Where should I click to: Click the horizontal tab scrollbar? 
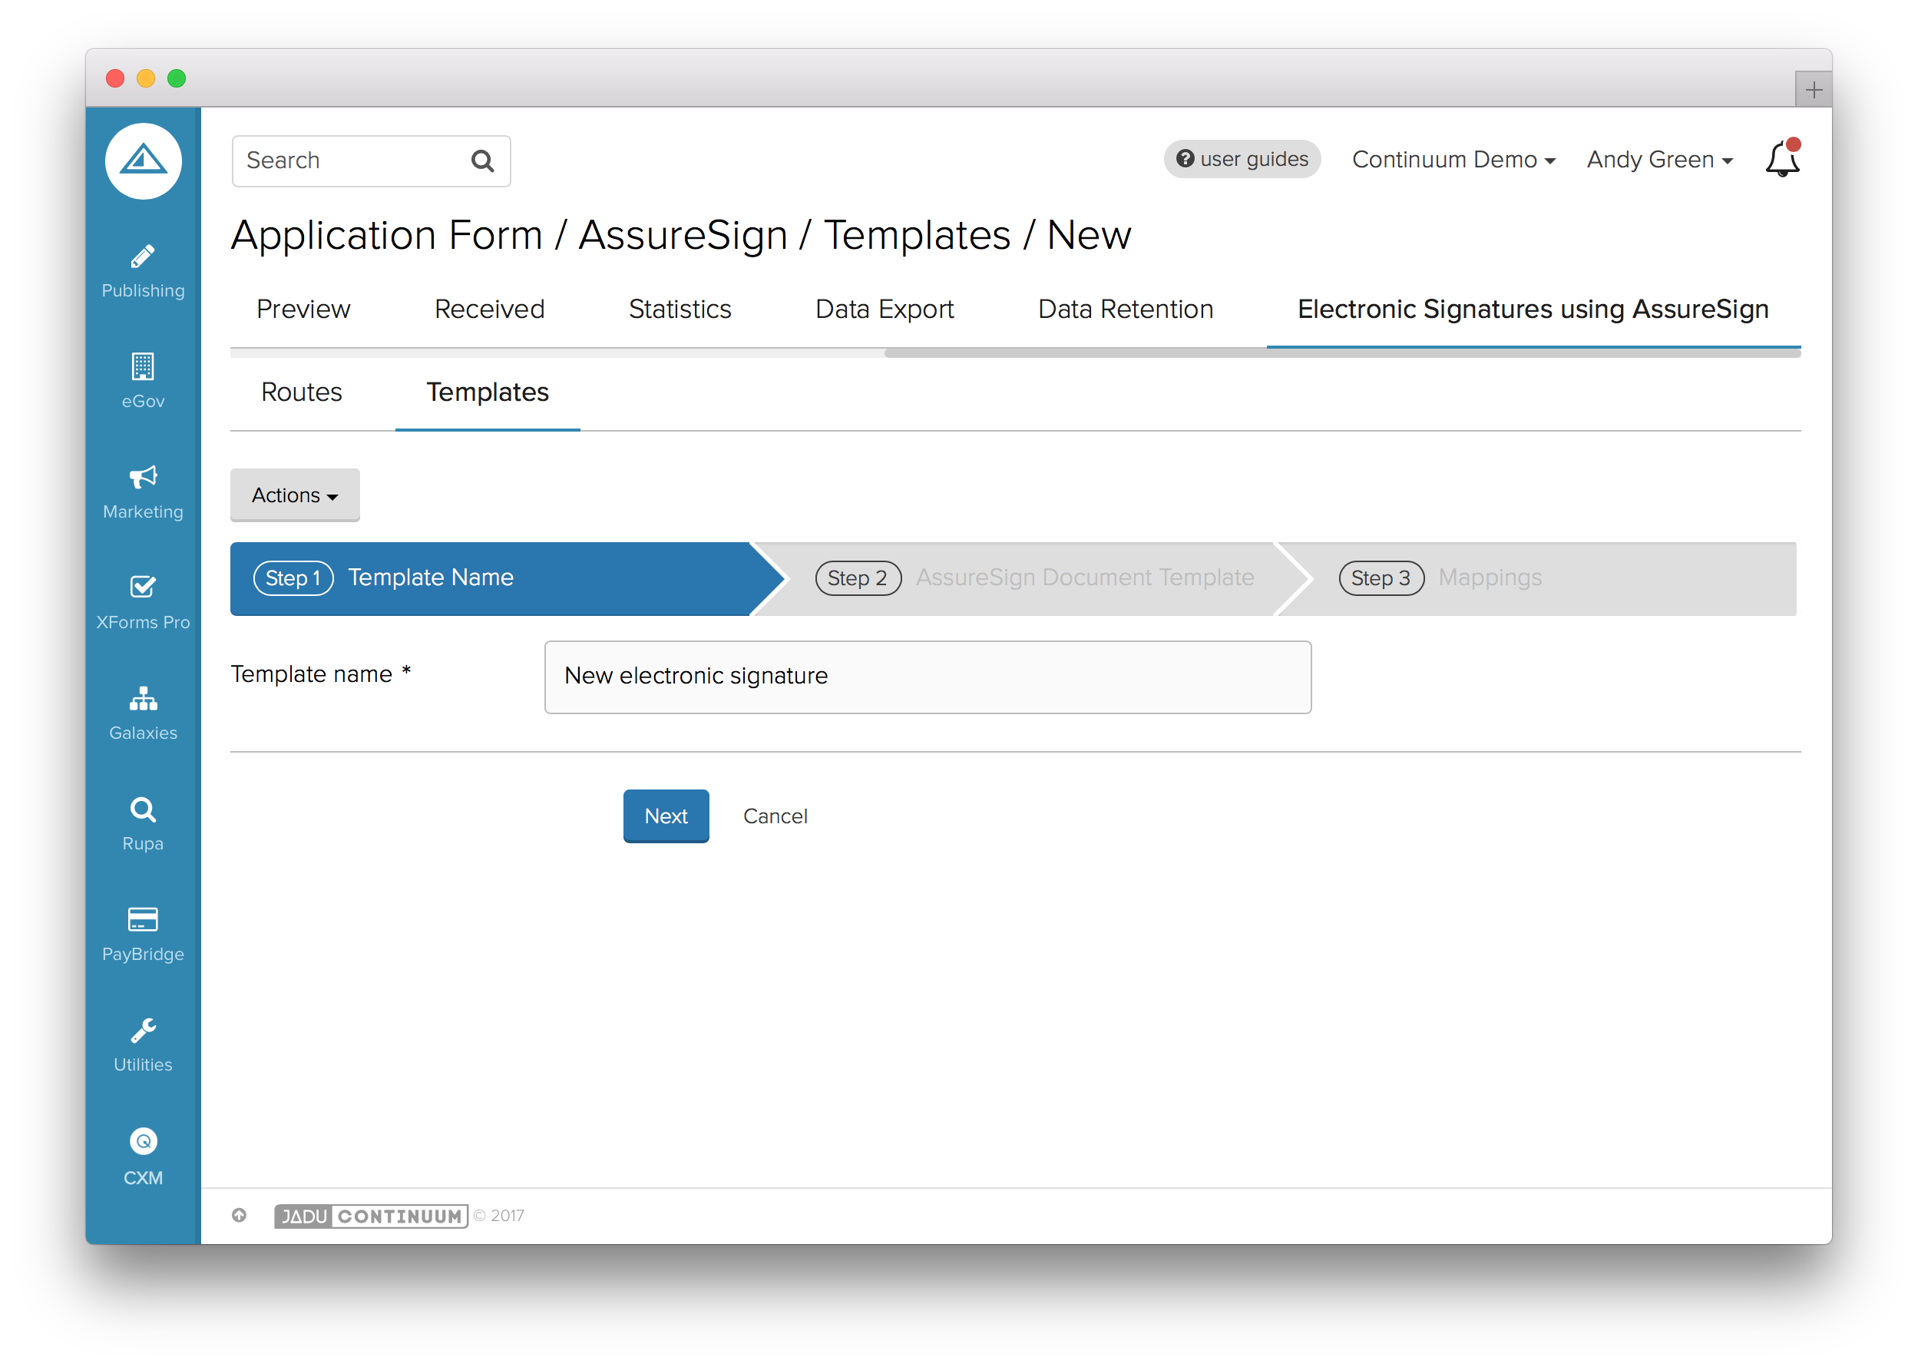pos(1341,353)
